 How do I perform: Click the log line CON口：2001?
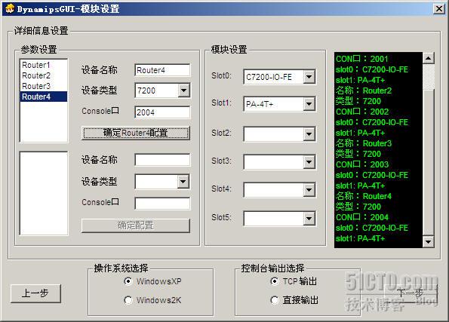(x=362, y=59)
